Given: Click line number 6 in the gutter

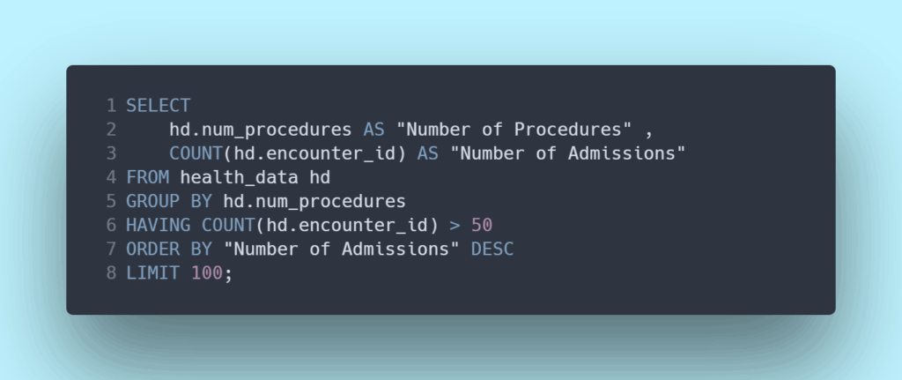Looking at the screenshot, I should click(111, 225).
